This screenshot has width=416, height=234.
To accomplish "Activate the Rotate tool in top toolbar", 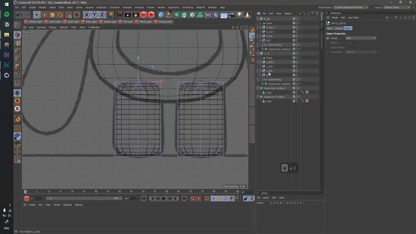I will [x=60, y=15].
